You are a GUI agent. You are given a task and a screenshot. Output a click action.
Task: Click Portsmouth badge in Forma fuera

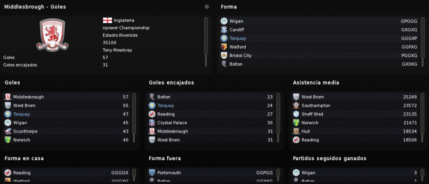pos(152,173)
